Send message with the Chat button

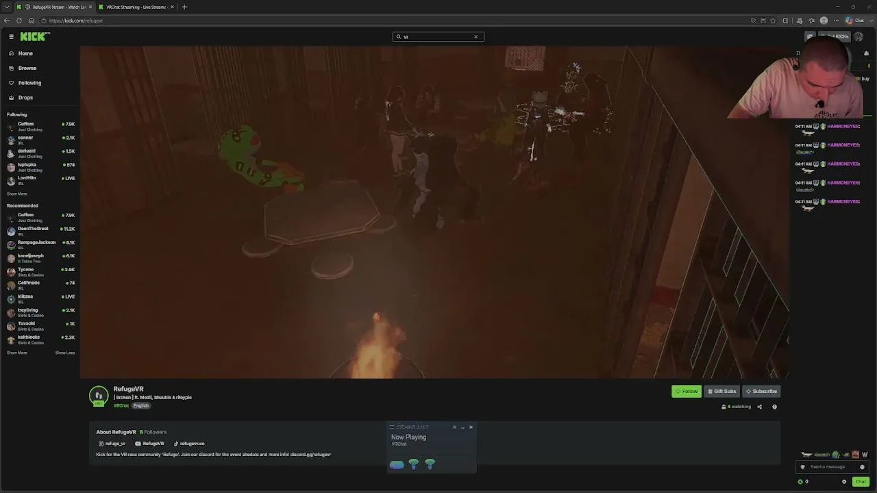861,481
